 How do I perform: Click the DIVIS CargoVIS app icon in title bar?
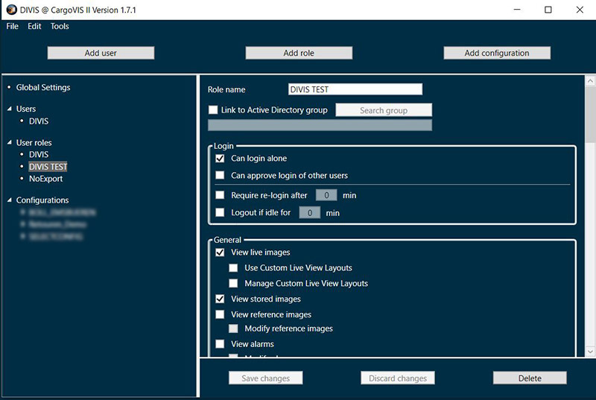tap(12, 10)
